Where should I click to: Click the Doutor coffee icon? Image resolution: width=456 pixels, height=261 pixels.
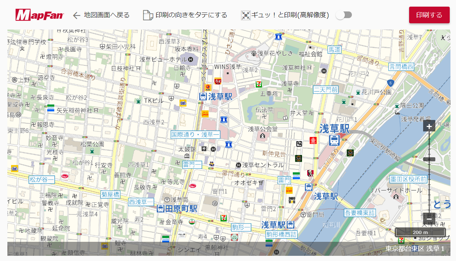[x=292, y=200]
